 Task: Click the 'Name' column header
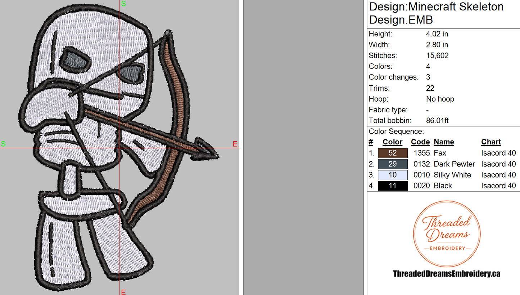[444, 142]
